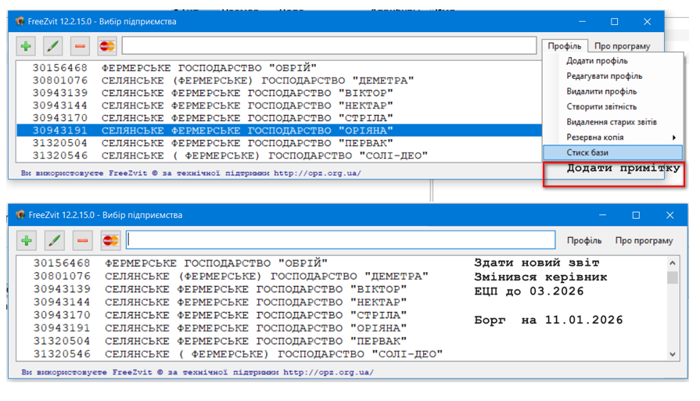
Task: Click the red minus icon in upper window
Action: (x=80, y=46)
